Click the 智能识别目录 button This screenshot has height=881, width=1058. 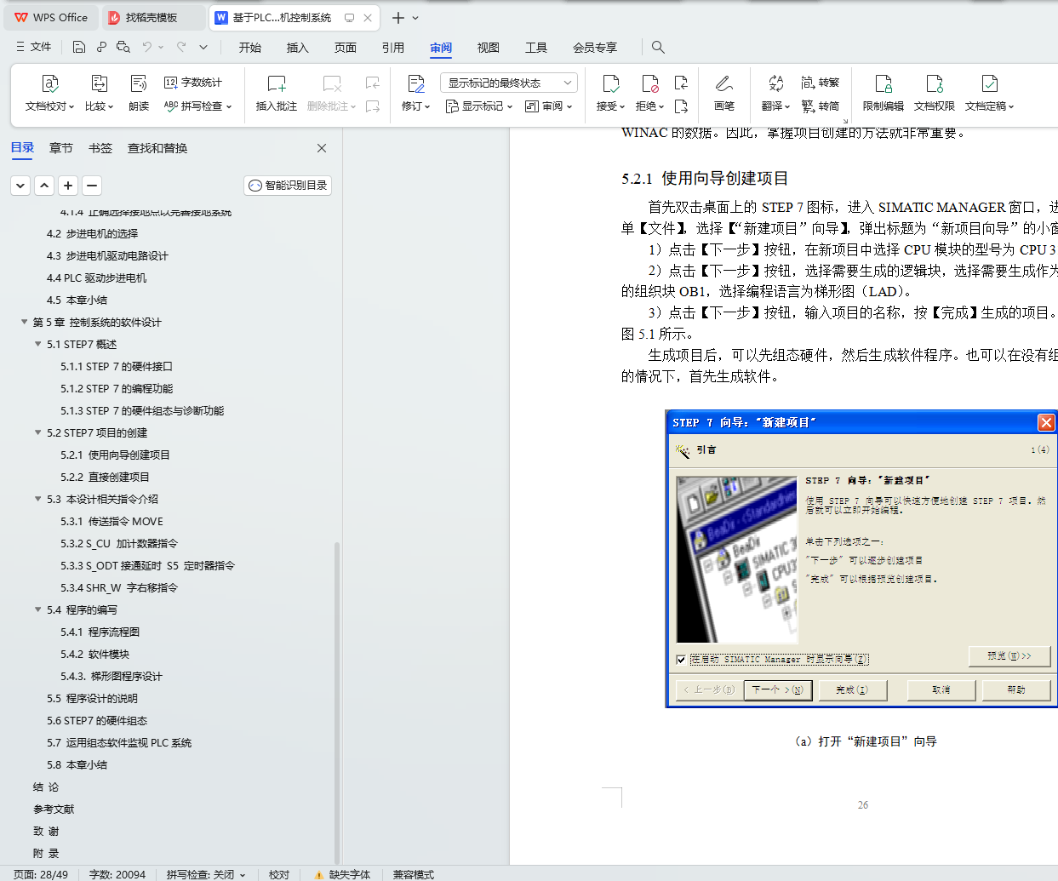(288, 185)
